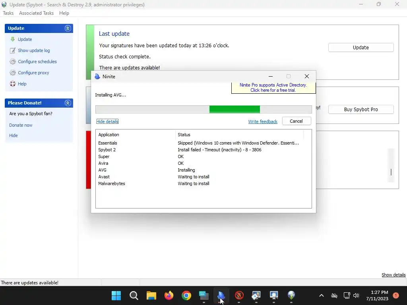Click the Help lifebuoy icon in sidebar

point(12,84)
